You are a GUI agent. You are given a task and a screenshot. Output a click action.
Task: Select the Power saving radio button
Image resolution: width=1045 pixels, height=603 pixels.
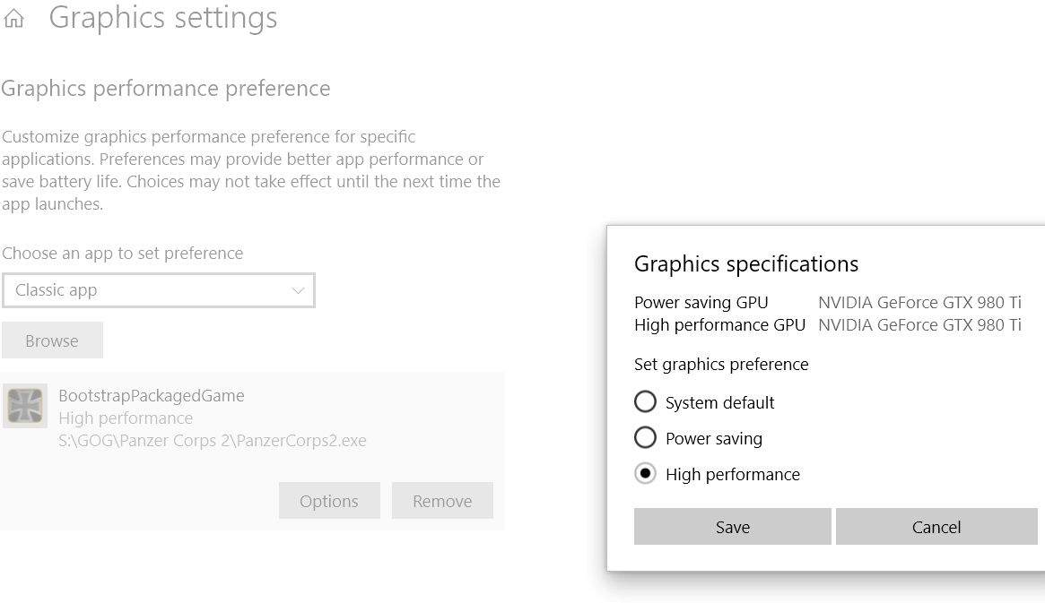645,437
